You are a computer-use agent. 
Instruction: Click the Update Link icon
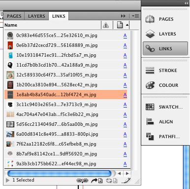click(x=112, y=181)
